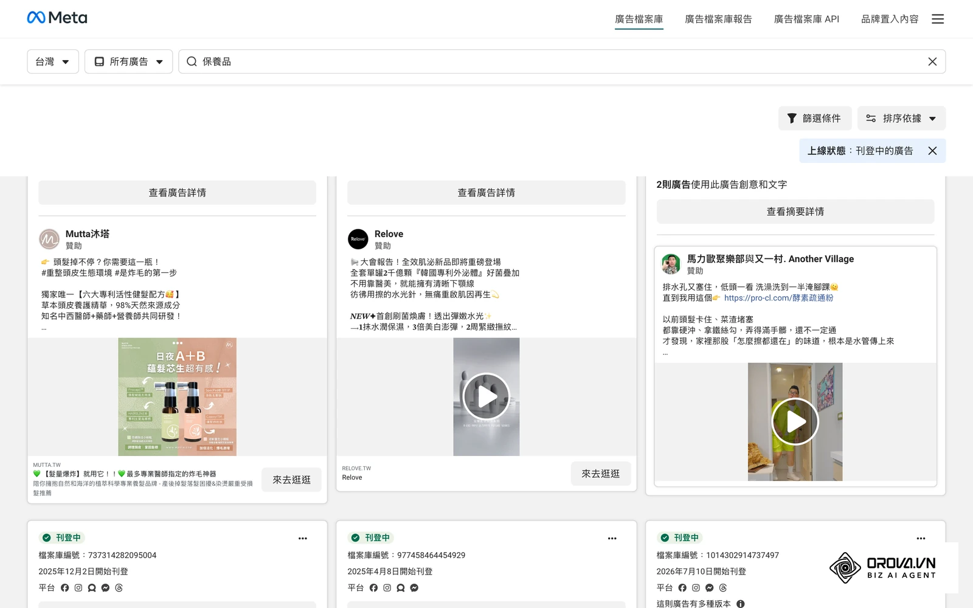
Task: Click Messenger platform icon for ad 977458464454929
Action: pyautogui.click(x=414, y=588)
